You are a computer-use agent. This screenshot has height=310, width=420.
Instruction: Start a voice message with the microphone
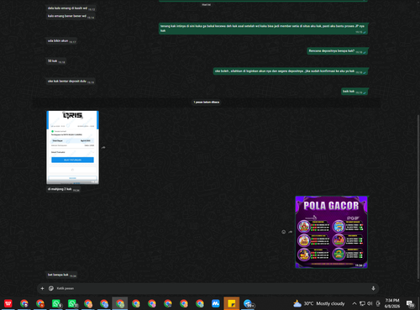click(x=373, y=288)
